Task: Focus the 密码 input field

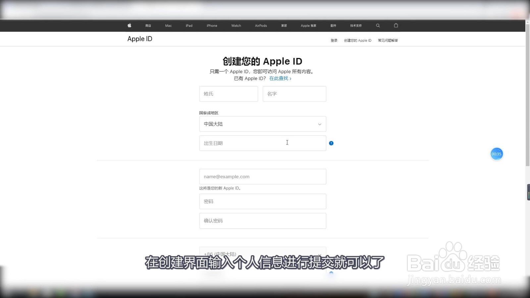Action: click(x=263, y=201)
